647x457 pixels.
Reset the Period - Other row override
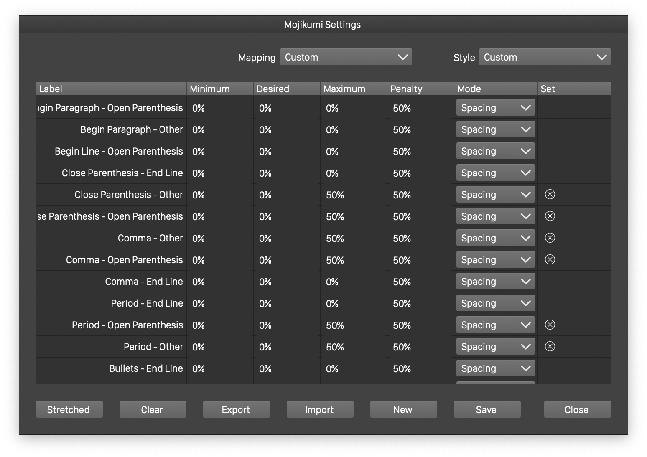coord(550,347)
